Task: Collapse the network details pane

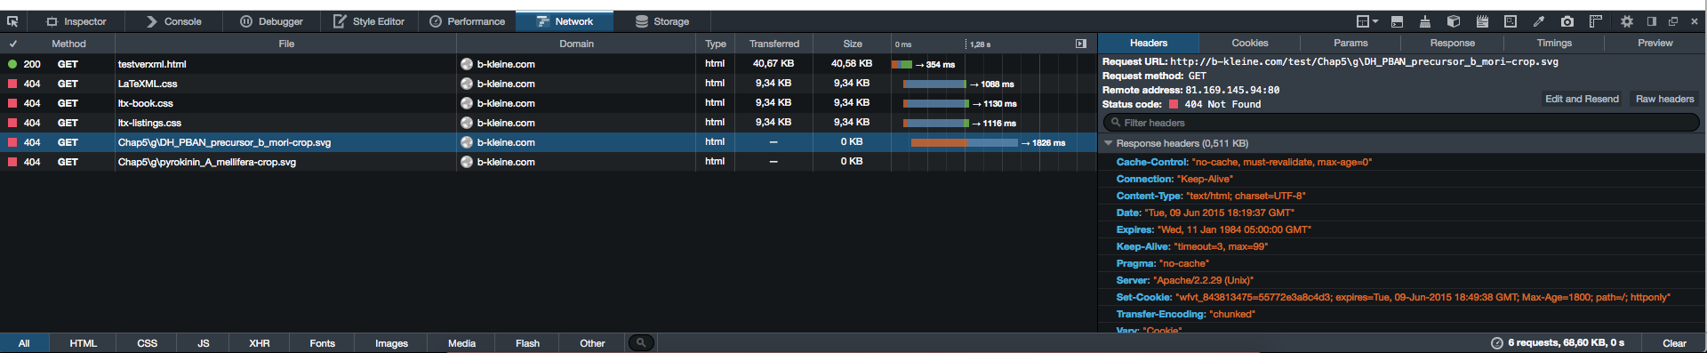Action: click(1081, 44)
